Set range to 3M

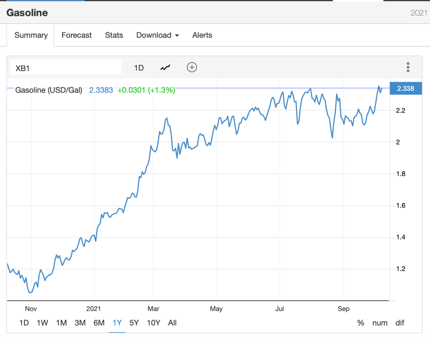tap(80, 323)
